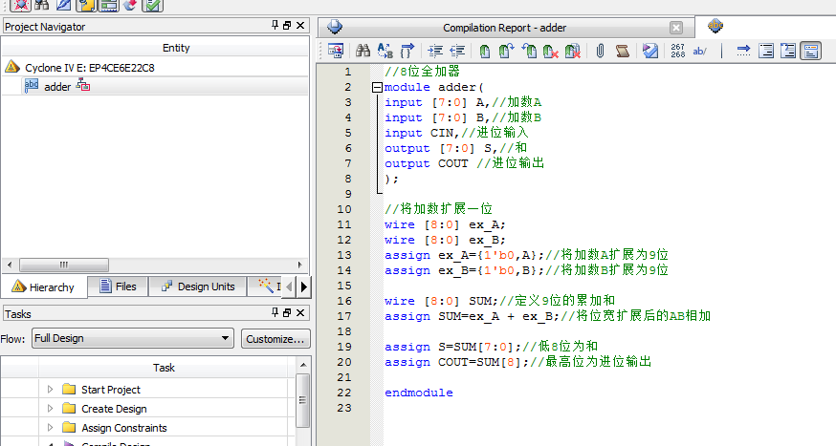Click the increase indent toolbar icon
Screen dimensions: 836x446
pos(435,51)
